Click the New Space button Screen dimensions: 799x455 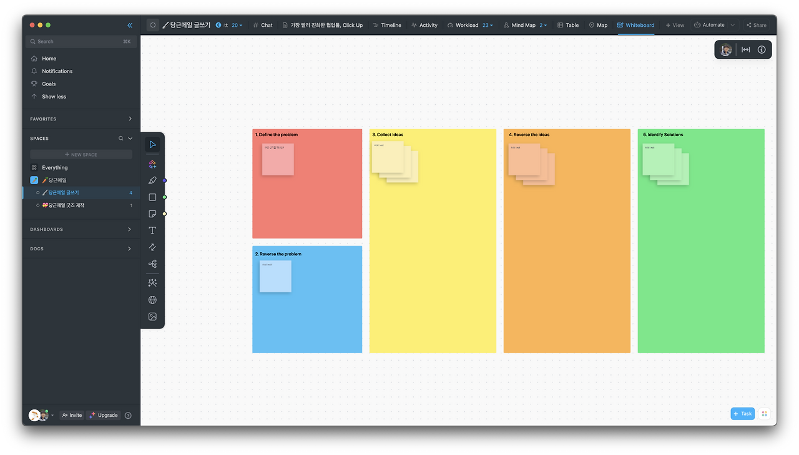[x=81, y=155]
